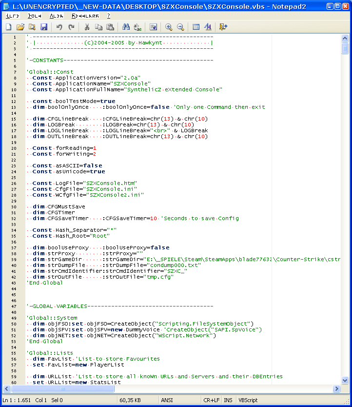352x407 pixels.
Task: Click the 'Seconds to save Config' comment
Action: tap(200, 219)
